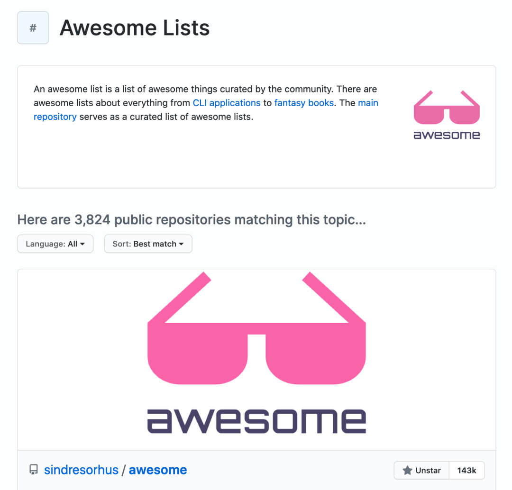Click the Awesome Lists page heading
Viewport: 512px width, 490px height.
pyautogui.click(x=135, y=28)
